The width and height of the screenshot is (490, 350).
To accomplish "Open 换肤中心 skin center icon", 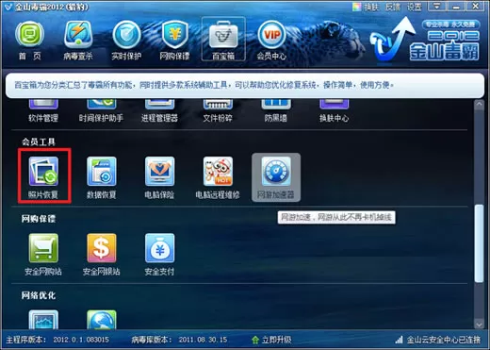I will (x=334, y=111).
